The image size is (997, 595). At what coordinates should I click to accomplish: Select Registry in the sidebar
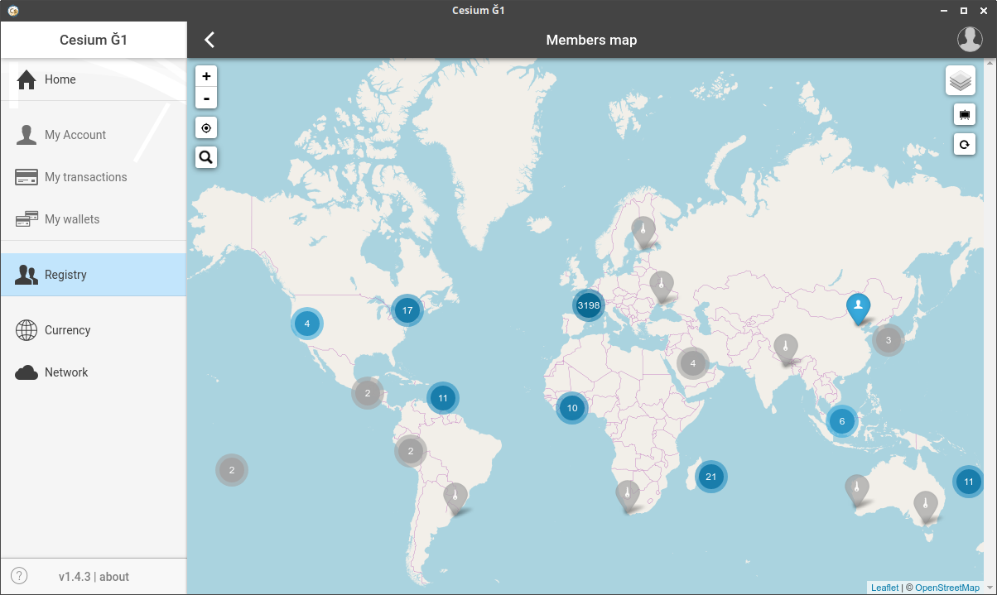[93, 275]
